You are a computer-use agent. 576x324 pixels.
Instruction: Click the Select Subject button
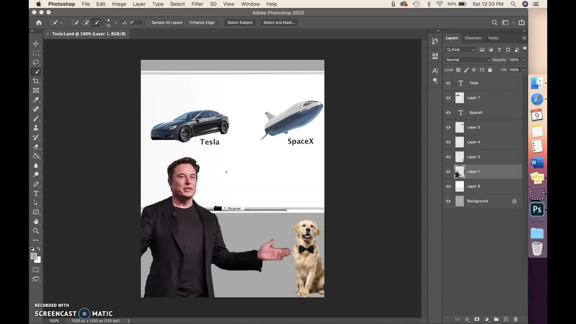click(x=240, y=22)
